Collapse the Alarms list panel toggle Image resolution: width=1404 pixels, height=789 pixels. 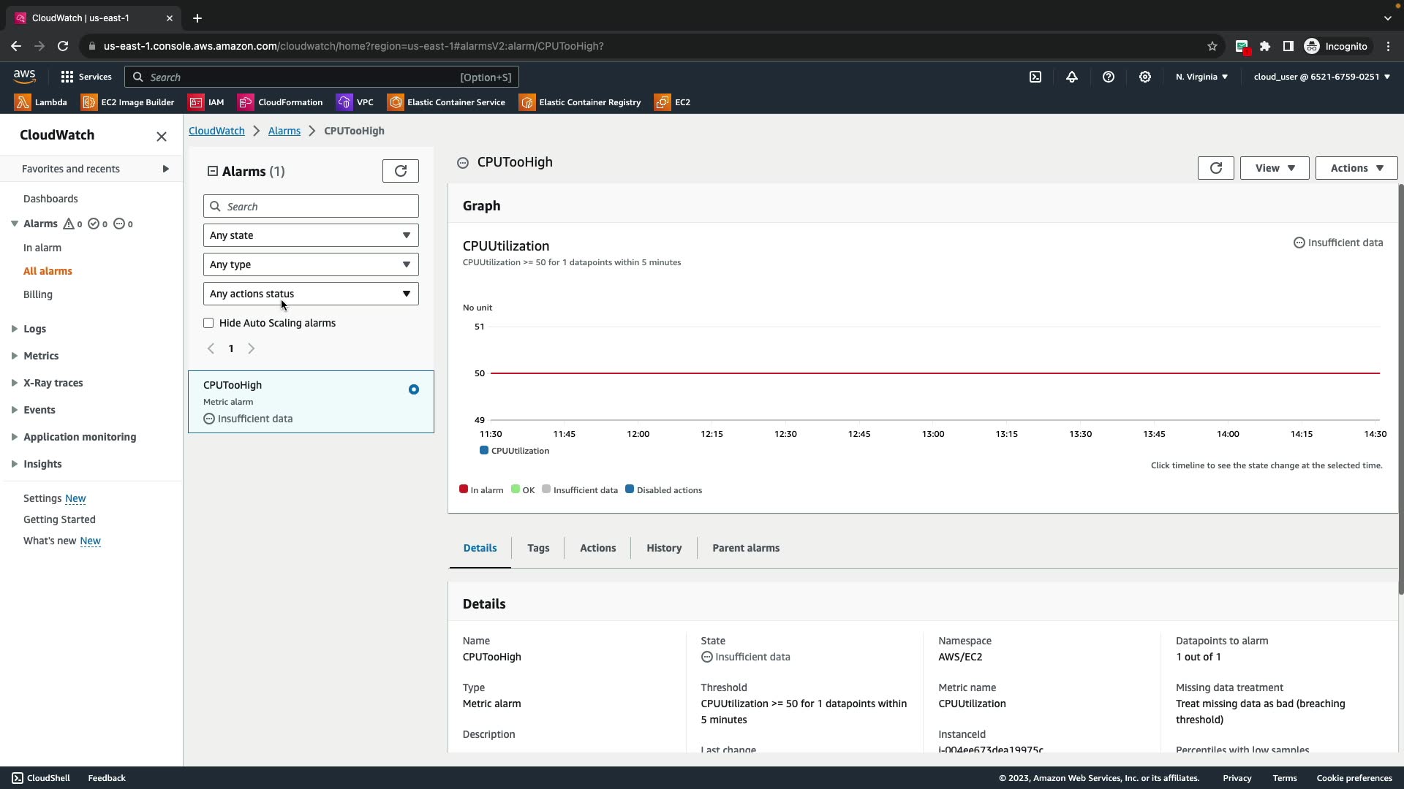pos(213,171)
